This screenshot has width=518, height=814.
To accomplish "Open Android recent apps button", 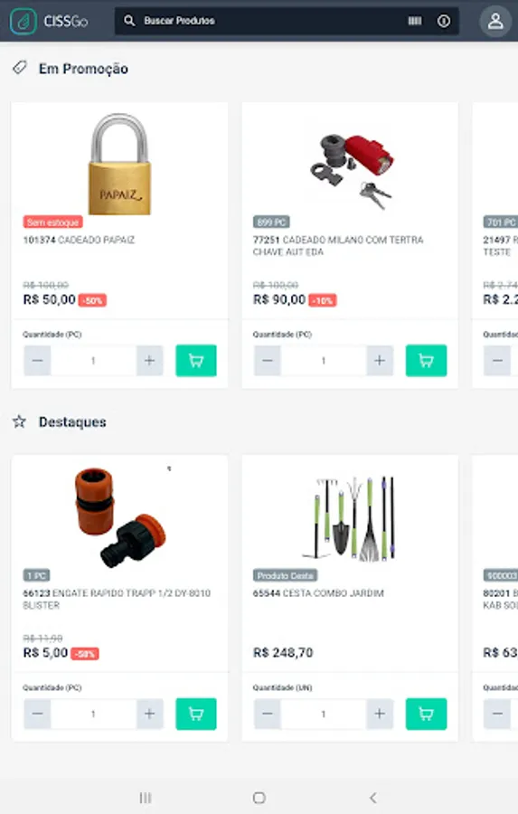I will coord(146,798).
